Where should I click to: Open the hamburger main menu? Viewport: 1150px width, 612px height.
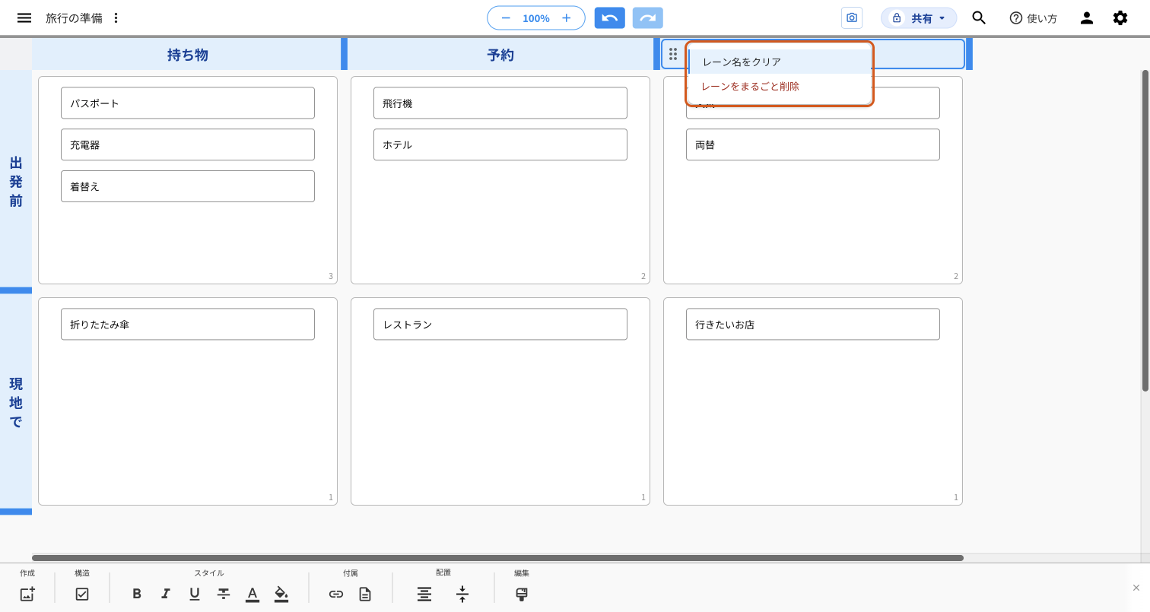click(x=24, y=17)
